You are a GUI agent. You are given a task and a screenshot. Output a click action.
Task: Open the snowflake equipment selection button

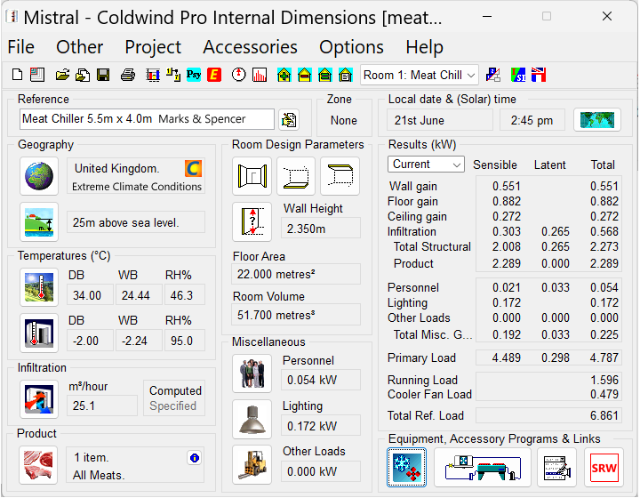pos(406,468)
